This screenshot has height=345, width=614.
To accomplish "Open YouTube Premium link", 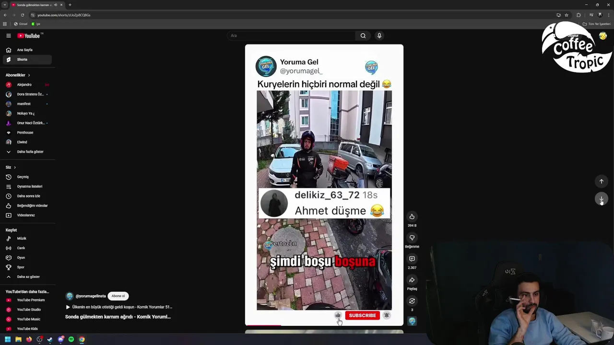I will (27, 300).
